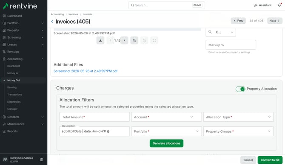Open Reports in sidebar
The width and height of the screenshot is (285, 165).
12,131
